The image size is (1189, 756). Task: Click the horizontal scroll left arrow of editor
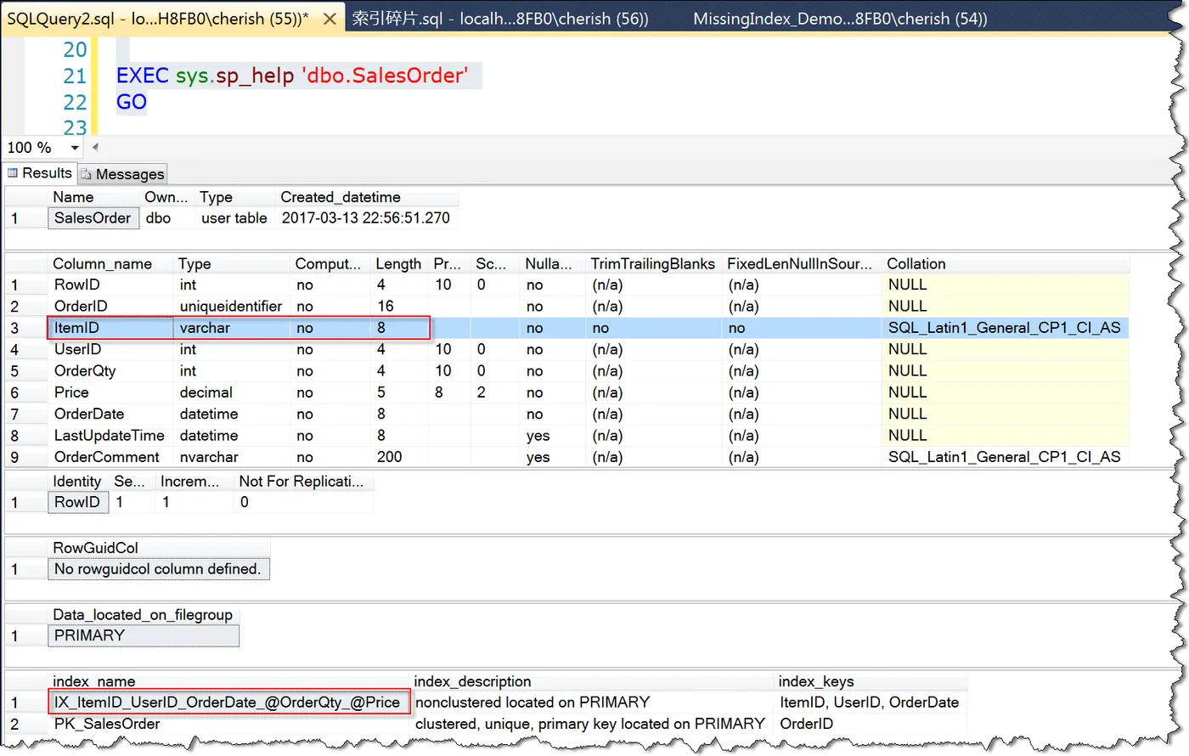pos(95,147)
